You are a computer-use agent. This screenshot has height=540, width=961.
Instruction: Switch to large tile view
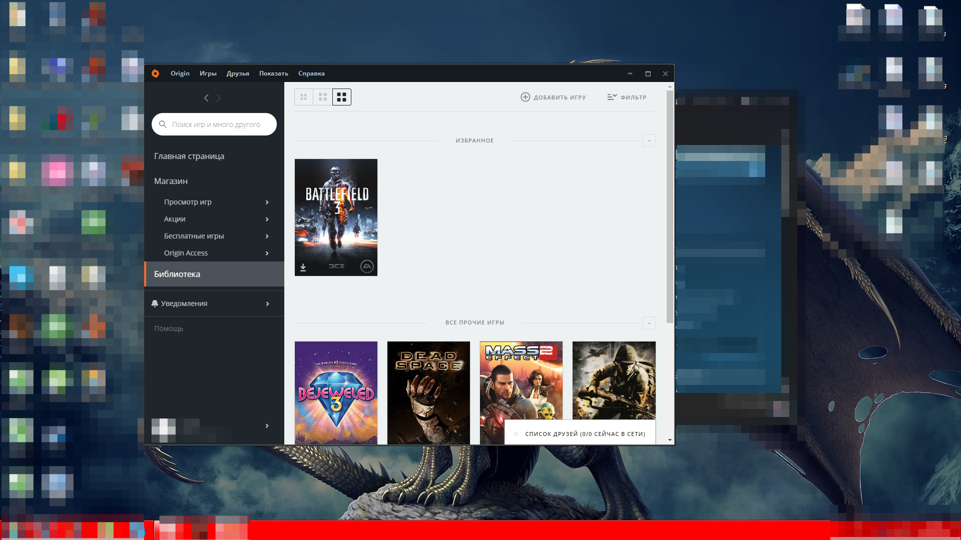[x=342, y=97]
